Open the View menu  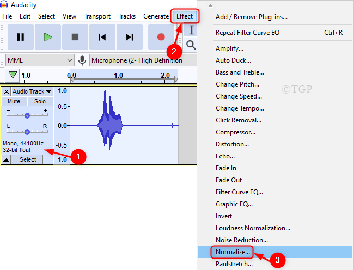[69, 16]
